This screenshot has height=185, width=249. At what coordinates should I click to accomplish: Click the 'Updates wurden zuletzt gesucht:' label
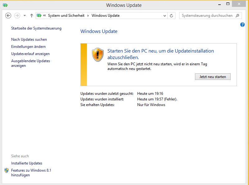tap(107, 94)
